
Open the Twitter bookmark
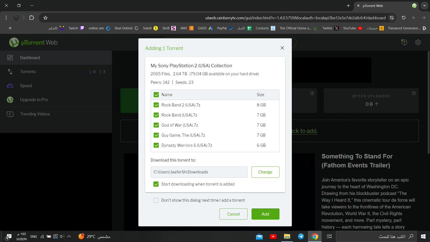(x=330, y=28)
